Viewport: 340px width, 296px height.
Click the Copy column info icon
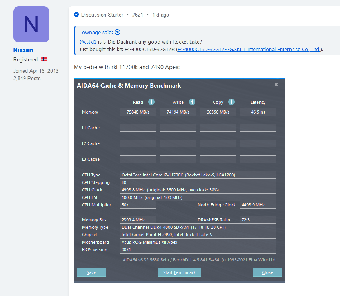pyautogui.click(x=231, y=102)
